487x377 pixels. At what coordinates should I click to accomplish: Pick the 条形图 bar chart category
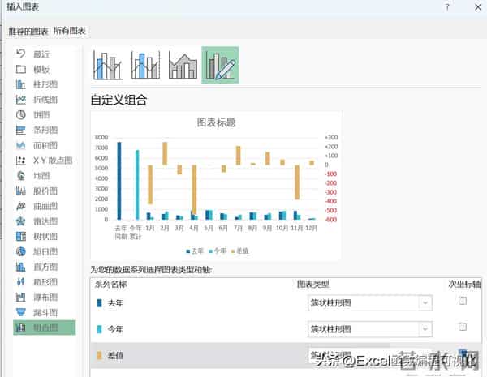[x=45, y=130]
